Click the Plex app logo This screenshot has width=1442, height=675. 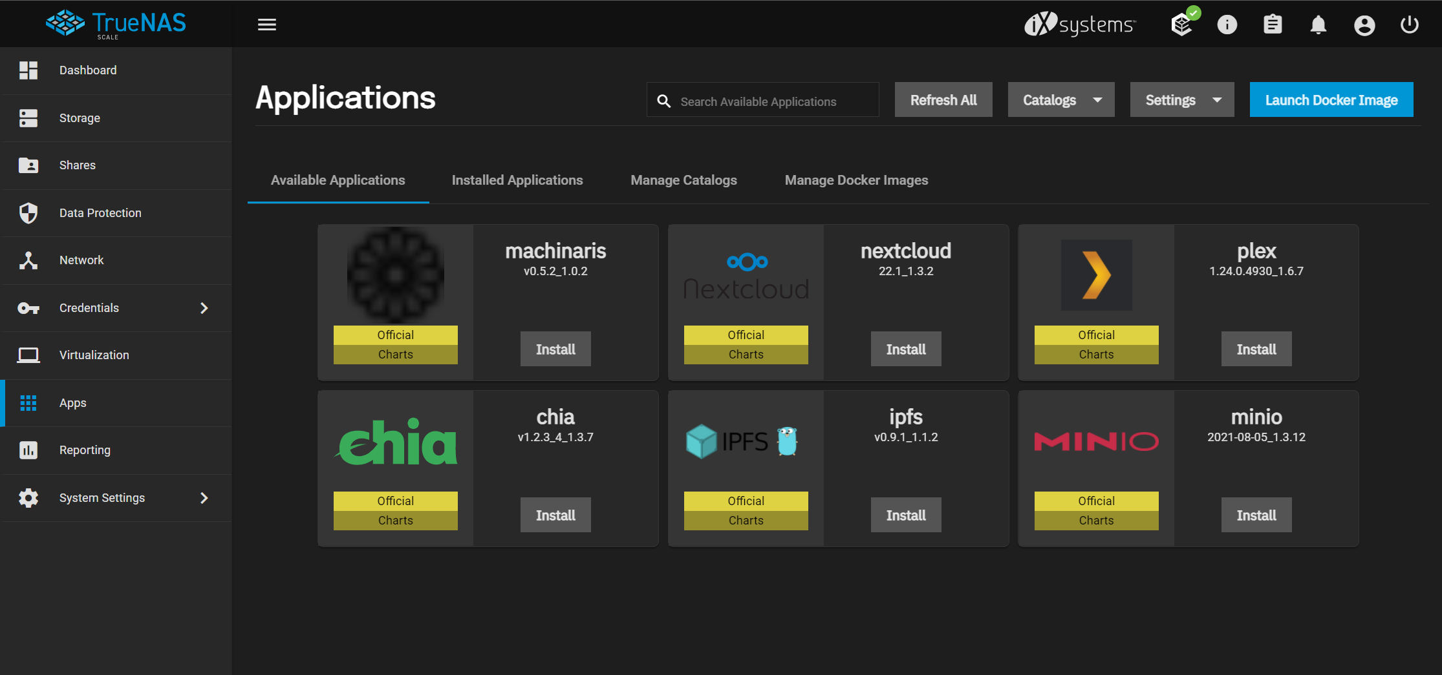pyautogui.click(x=1097, y=275)
